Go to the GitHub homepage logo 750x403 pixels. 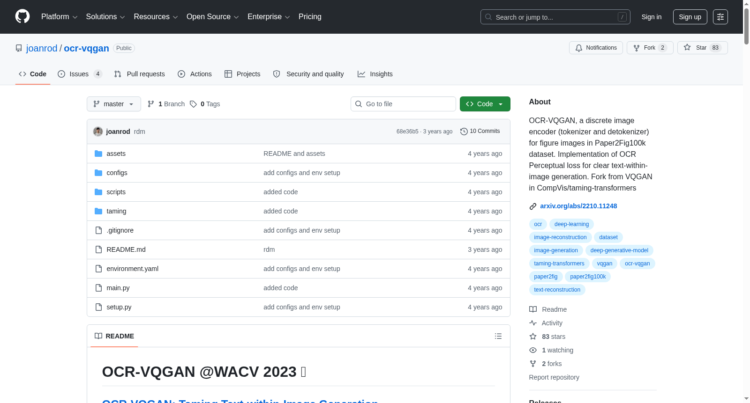click(22, 17)
